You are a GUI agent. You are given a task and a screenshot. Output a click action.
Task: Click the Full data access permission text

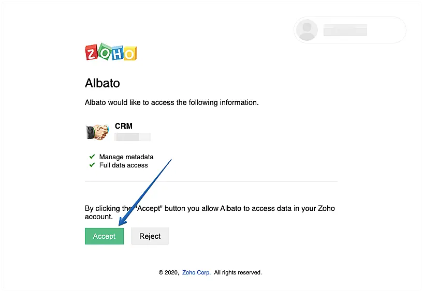[x=123, y=165]
